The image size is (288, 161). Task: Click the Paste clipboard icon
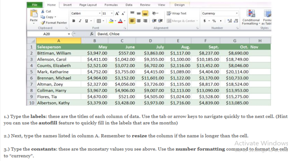click(33, 15)
